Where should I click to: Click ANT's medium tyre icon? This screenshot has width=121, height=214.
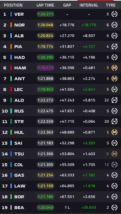click(114, 79)
